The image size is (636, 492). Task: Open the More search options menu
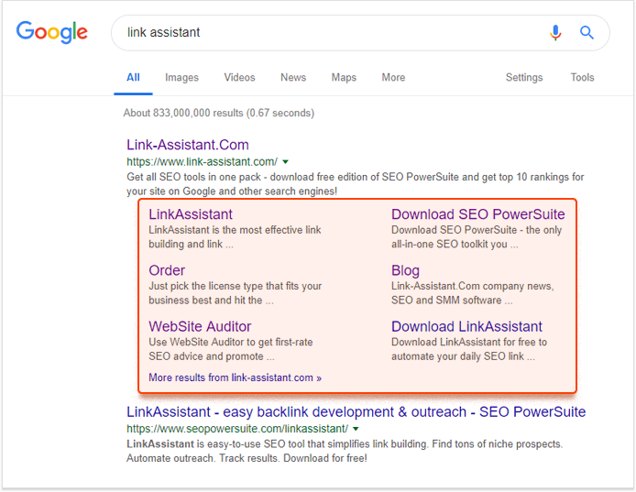pyautogui.click(x=393, y=78)
